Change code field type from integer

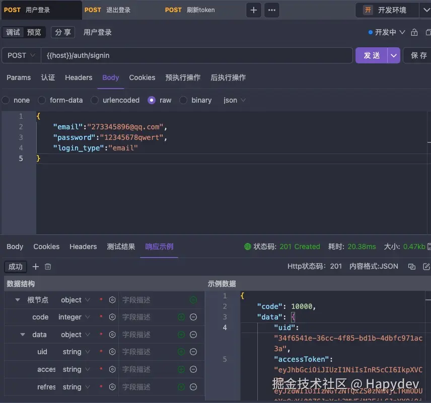tap(74, 317)
